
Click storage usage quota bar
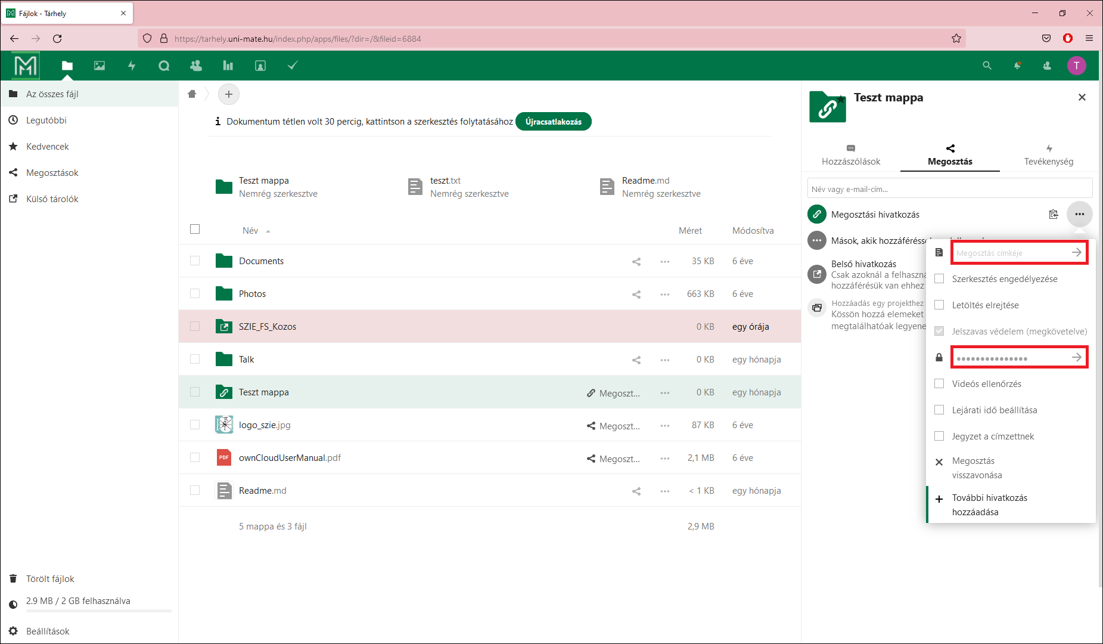pos(99,611)
